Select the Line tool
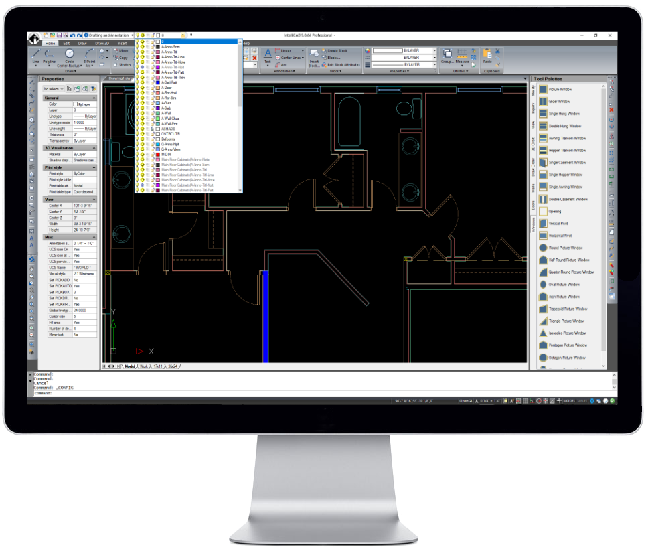 tap(36, 54)
